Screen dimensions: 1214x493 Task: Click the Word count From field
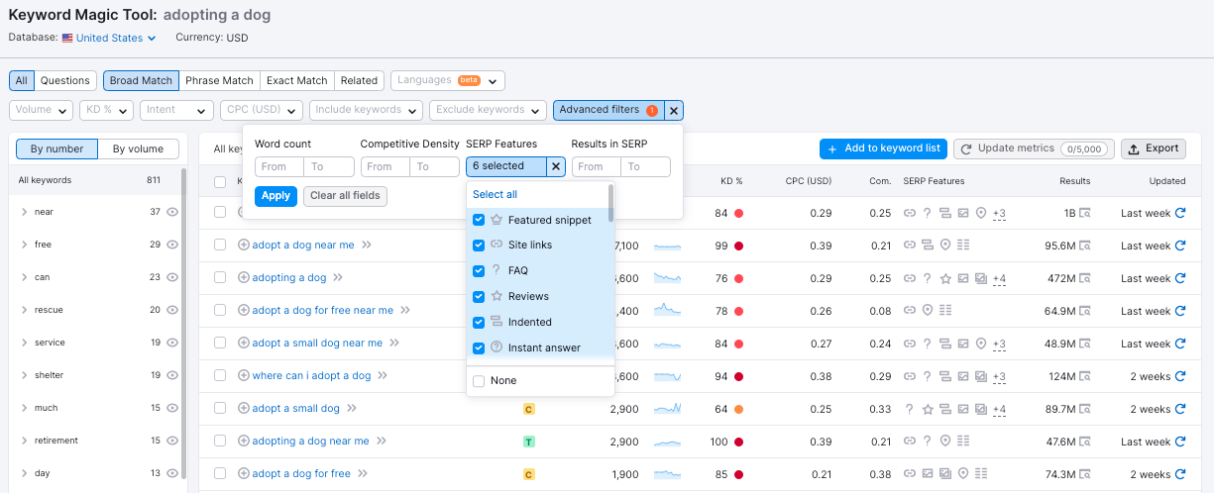coord(279,166)
